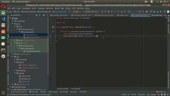
Task: Click the Git revert undo icon
Action: tap(143, 12)
